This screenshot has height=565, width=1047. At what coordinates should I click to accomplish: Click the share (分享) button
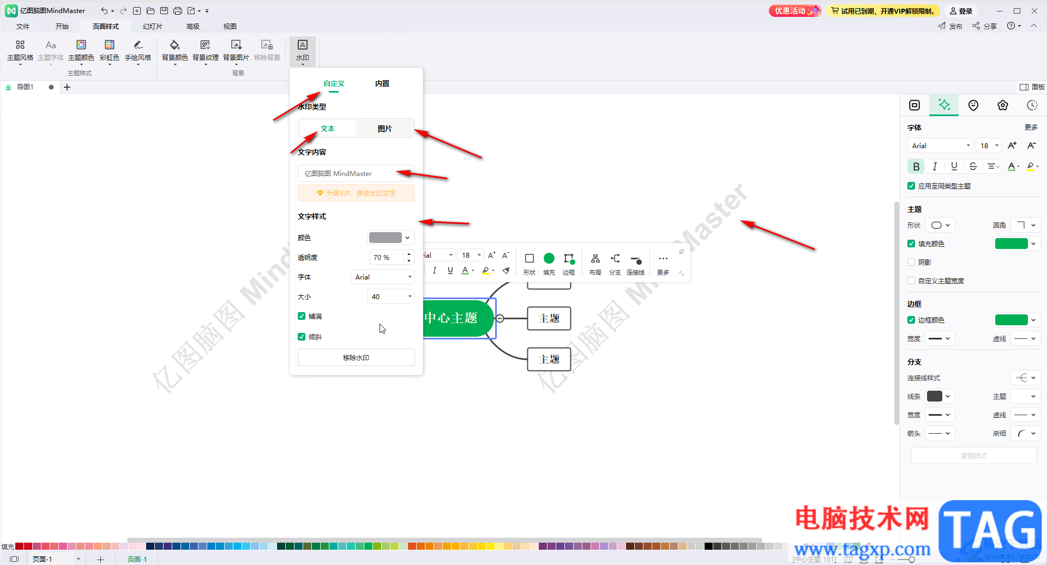coord(984,26)
